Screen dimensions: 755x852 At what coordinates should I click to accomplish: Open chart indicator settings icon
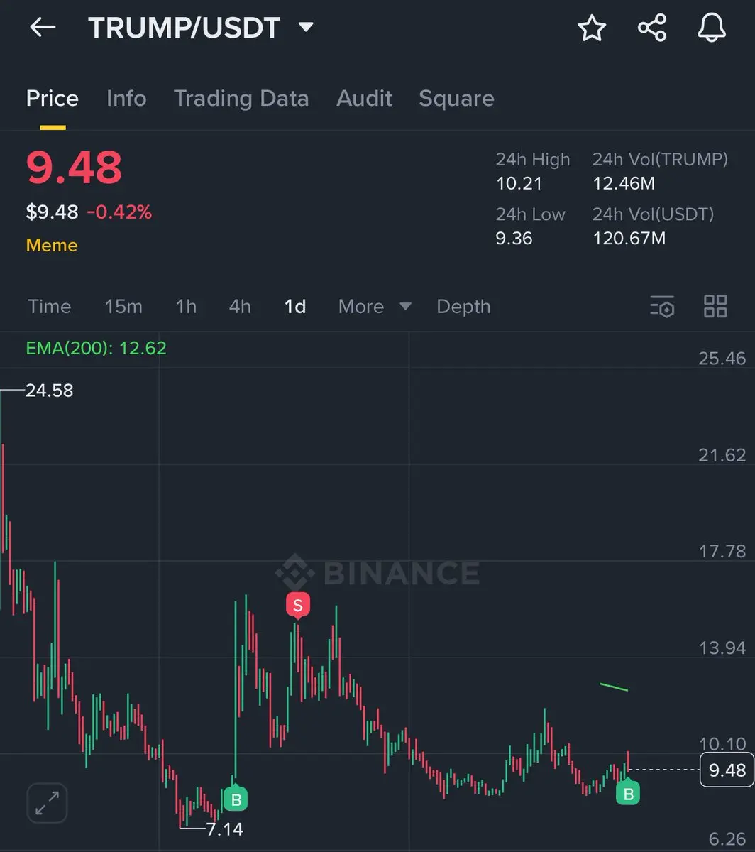pos(662,307)
